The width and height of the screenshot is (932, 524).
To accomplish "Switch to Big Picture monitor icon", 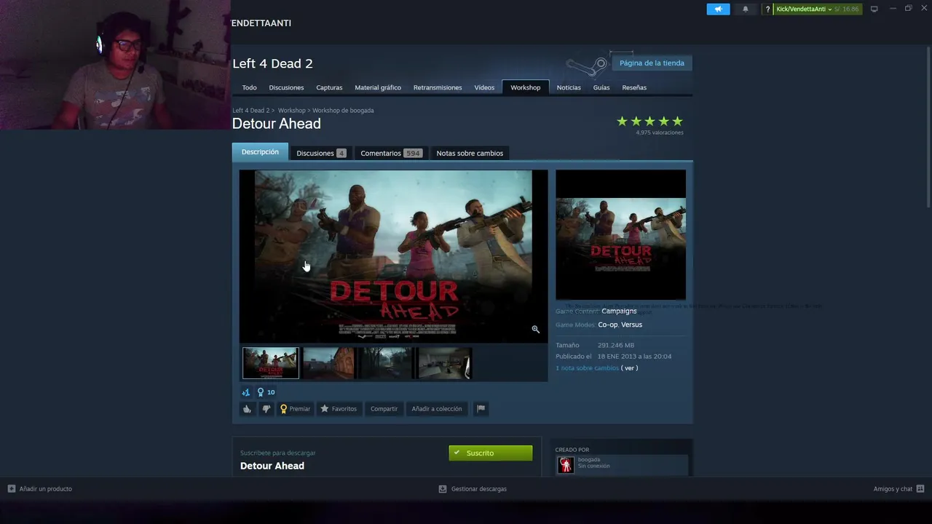I will coord(874,9).
